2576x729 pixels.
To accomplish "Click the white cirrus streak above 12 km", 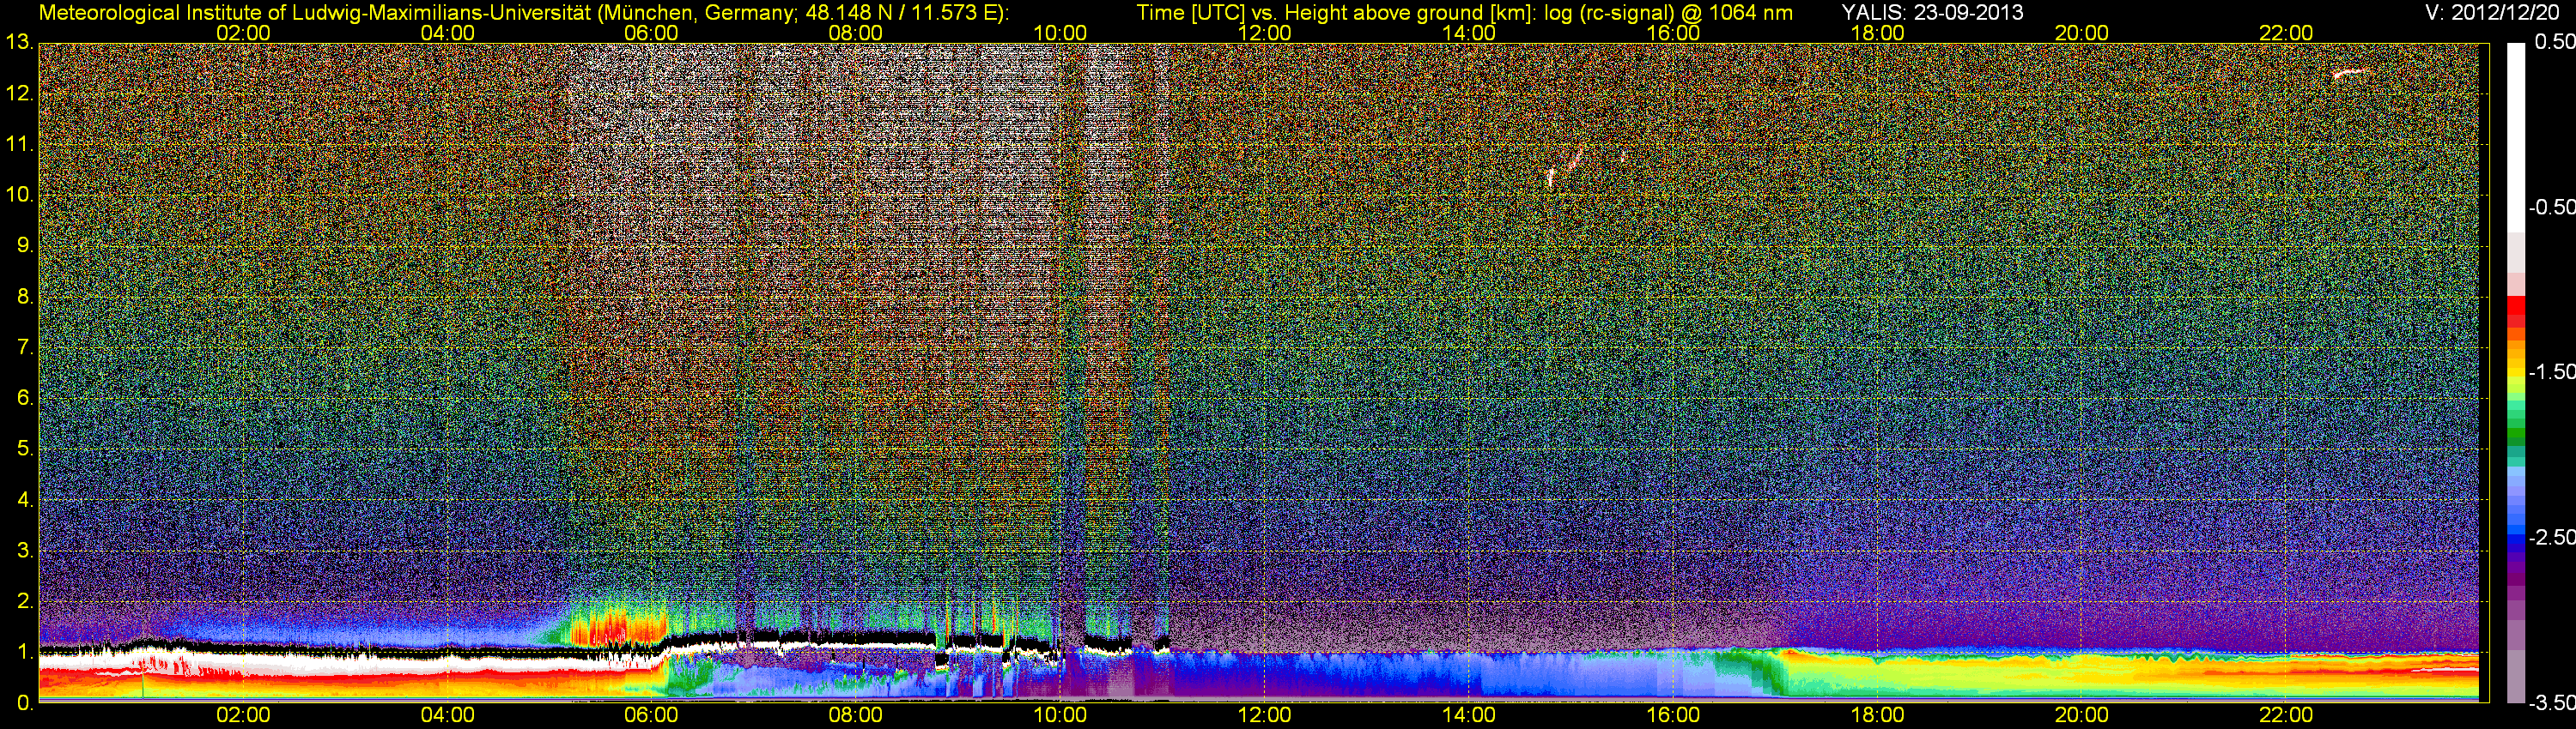I will [x=2351, y=73].
